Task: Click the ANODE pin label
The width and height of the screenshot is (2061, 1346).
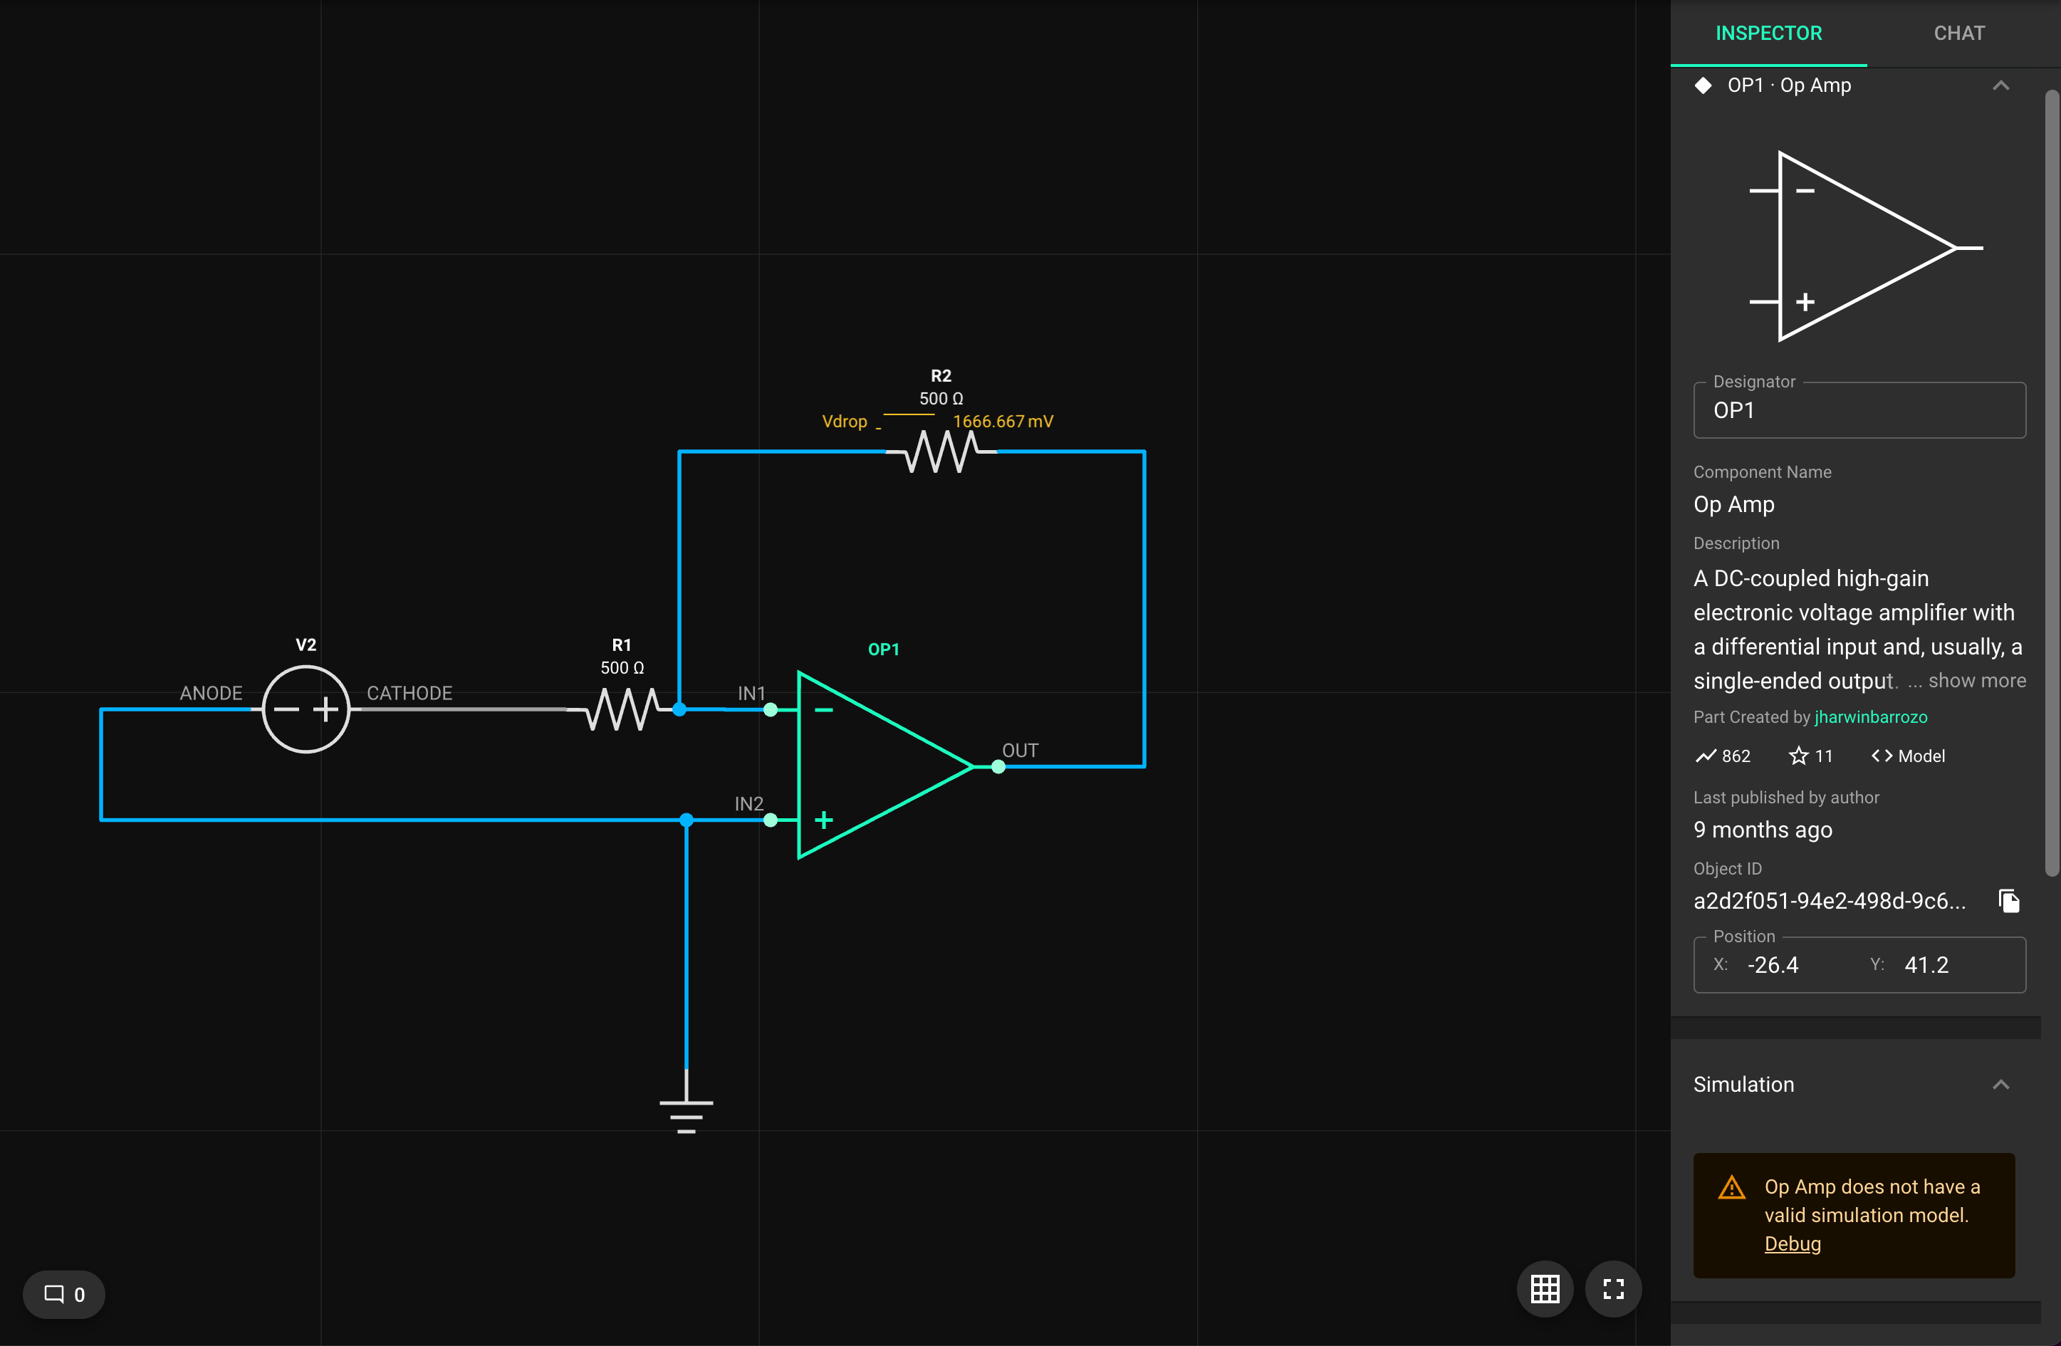Action: point(210,693)
